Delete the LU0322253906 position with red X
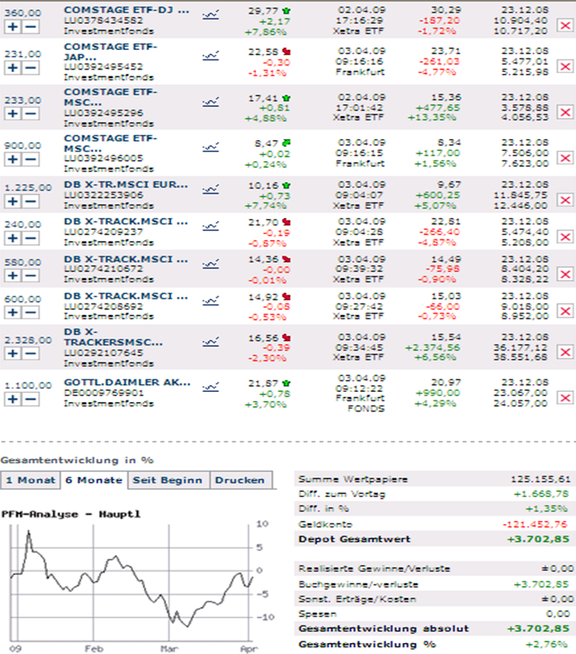 [566, 200]
